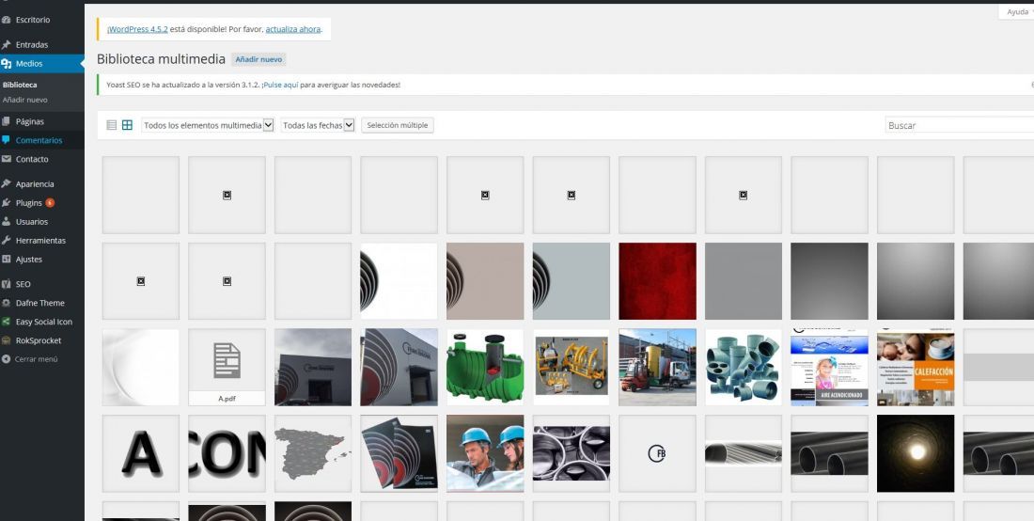Screen dimensions: 1034x521
Task: Open Herramientas menu
Action: tap(42, 241)
